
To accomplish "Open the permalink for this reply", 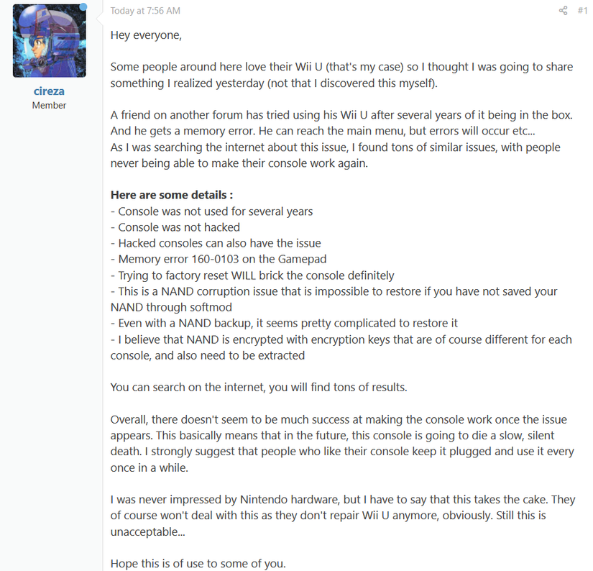I will [584, 10].
